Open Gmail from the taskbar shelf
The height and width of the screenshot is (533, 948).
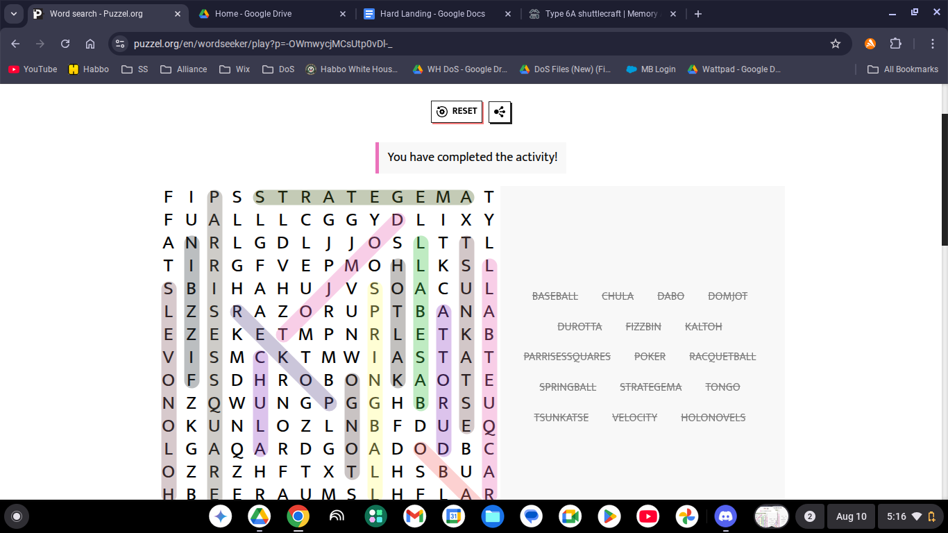415,516
